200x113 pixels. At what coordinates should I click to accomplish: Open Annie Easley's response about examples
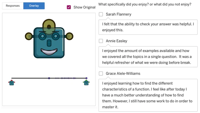tap(148, 57)
